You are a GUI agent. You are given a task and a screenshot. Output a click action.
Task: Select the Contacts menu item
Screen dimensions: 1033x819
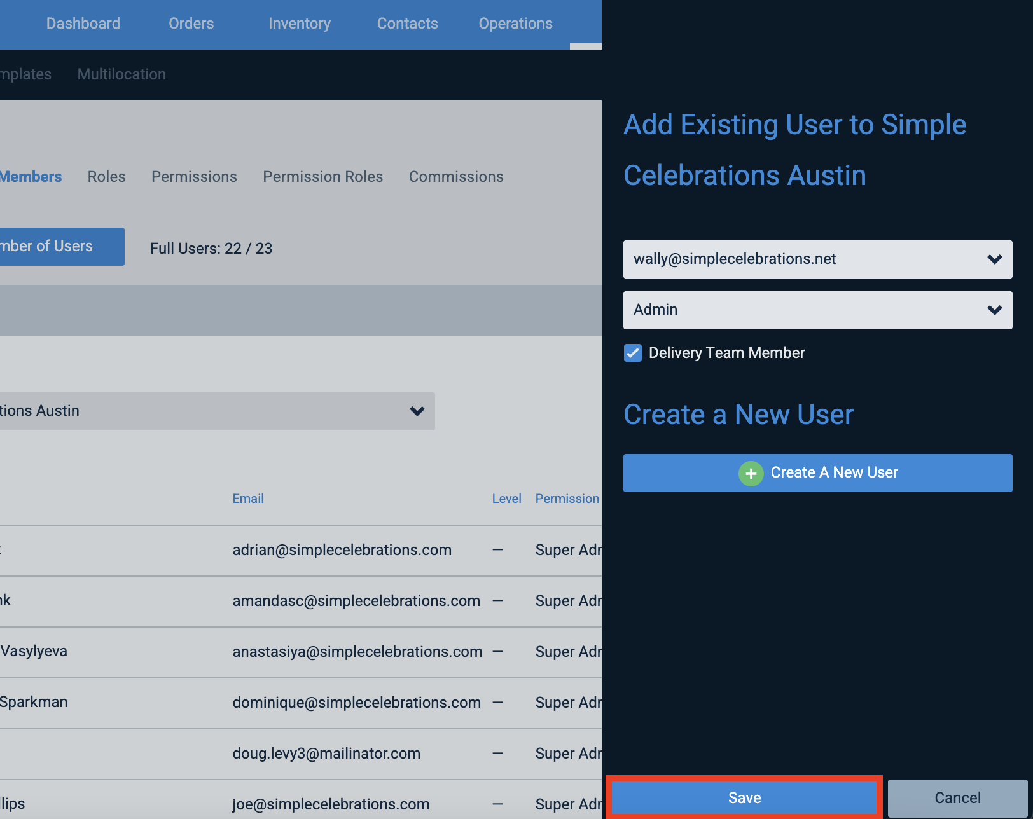point(407,24)
